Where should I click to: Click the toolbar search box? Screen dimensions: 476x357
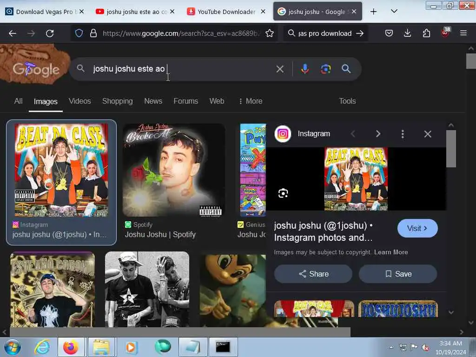(x=324, y=33)
